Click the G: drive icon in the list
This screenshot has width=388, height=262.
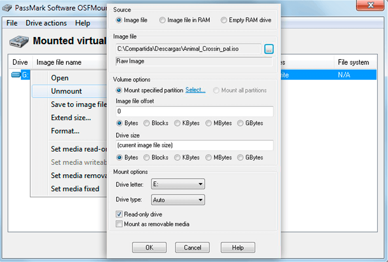[x=15, y=75]
